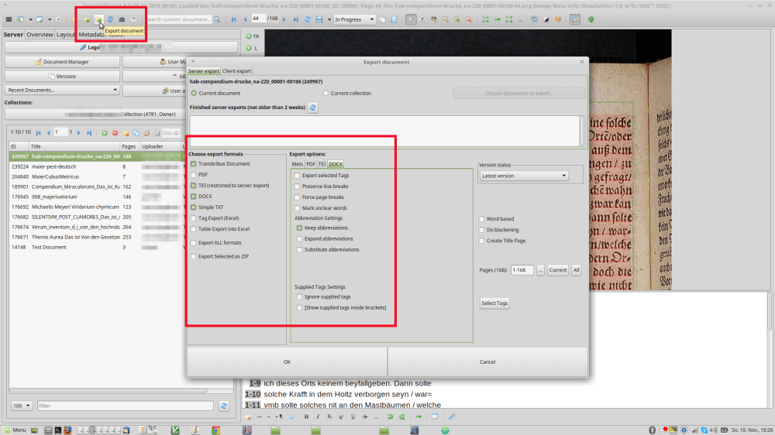This screenshot has width=775, height=435.
Task: Select the Current collection radio button
Action: click(x=325, y=94)
